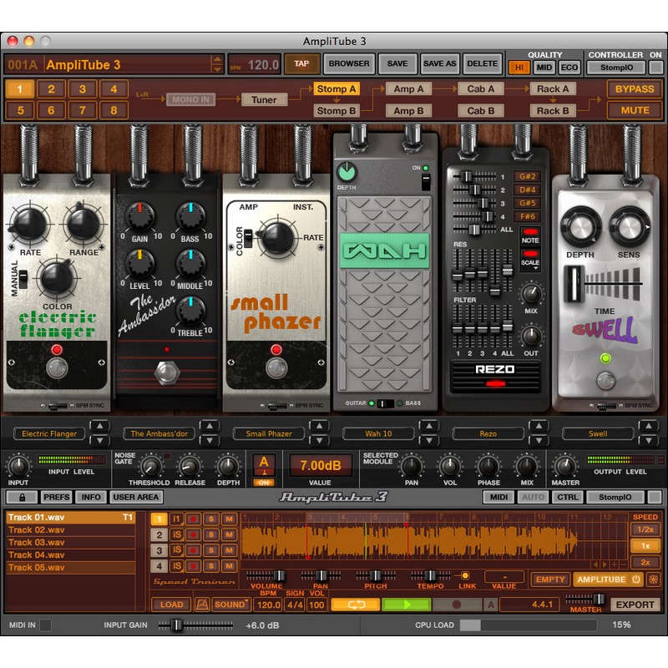Screen dimensions: 668x668
Task: Click the snowflake icon next to AMPLITUBE
Action: click(654, 579)
